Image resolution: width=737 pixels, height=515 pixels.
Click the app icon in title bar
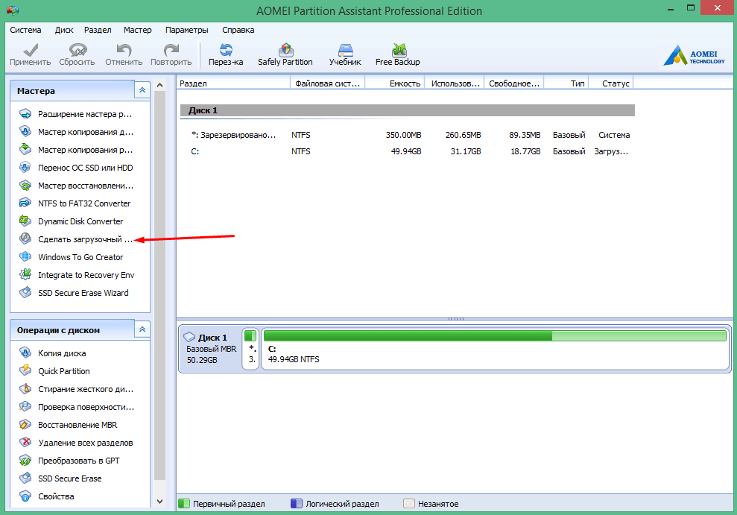pos(13,10)
